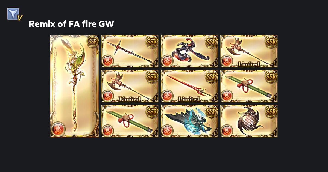The height and width of the screenshot is (172, 328).
Task: Select the dark feathered orb weapon card
Action: [249, 121]
